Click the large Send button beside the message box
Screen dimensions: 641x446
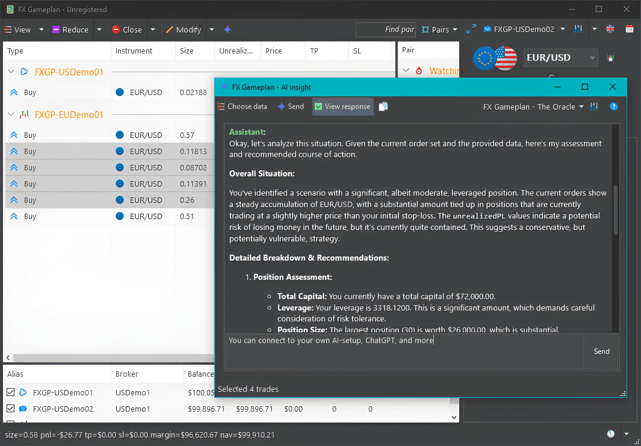point(602,352)
